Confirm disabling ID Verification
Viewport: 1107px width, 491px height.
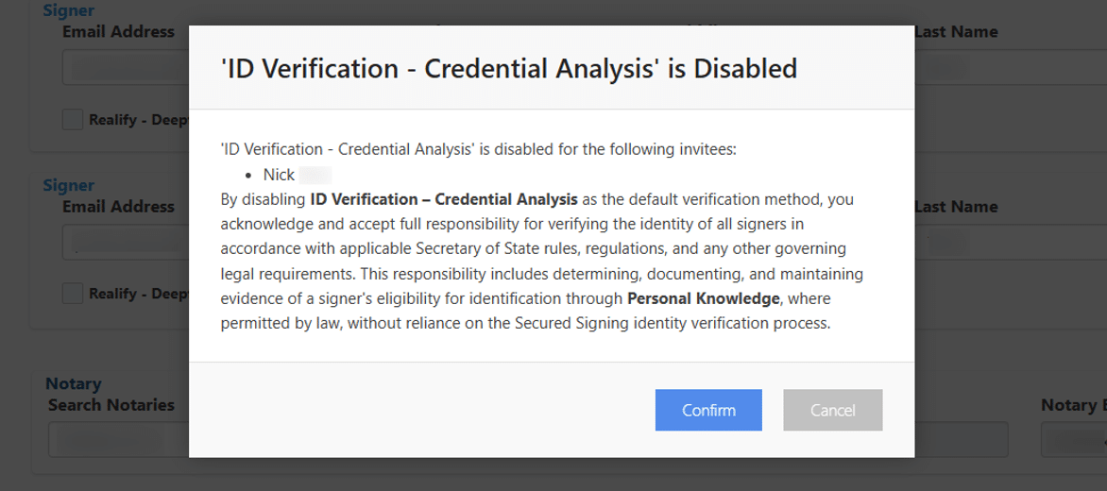coord(708,410)
